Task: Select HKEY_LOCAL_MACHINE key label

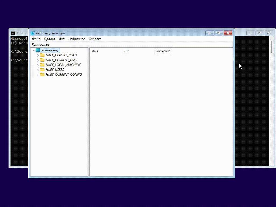Action: 63,65
